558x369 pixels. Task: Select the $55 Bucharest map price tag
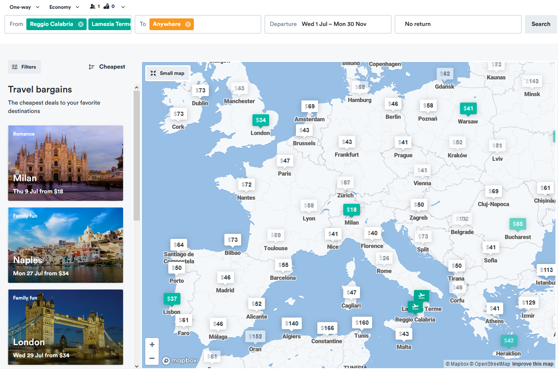tap(517, 224)
